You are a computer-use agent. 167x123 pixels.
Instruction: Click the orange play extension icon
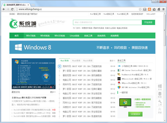pyautogui.click(x=149, y=9)
